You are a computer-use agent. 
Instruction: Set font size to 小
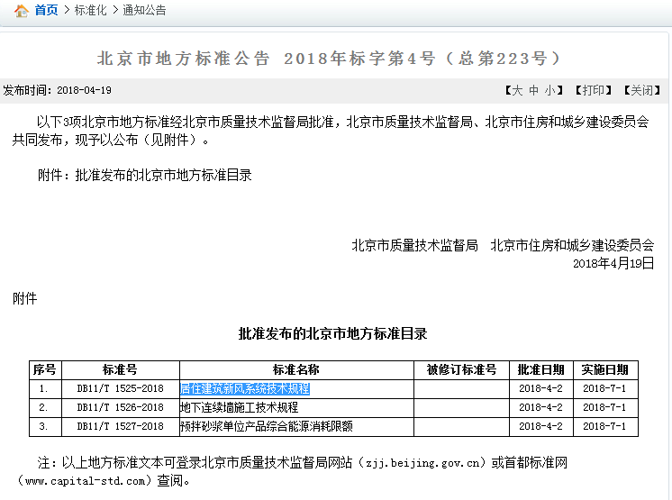coord(549,90)
